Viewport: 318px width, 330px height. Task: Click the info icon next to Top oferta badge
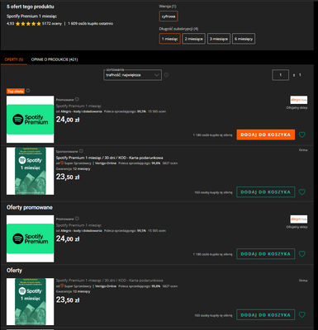28,91
